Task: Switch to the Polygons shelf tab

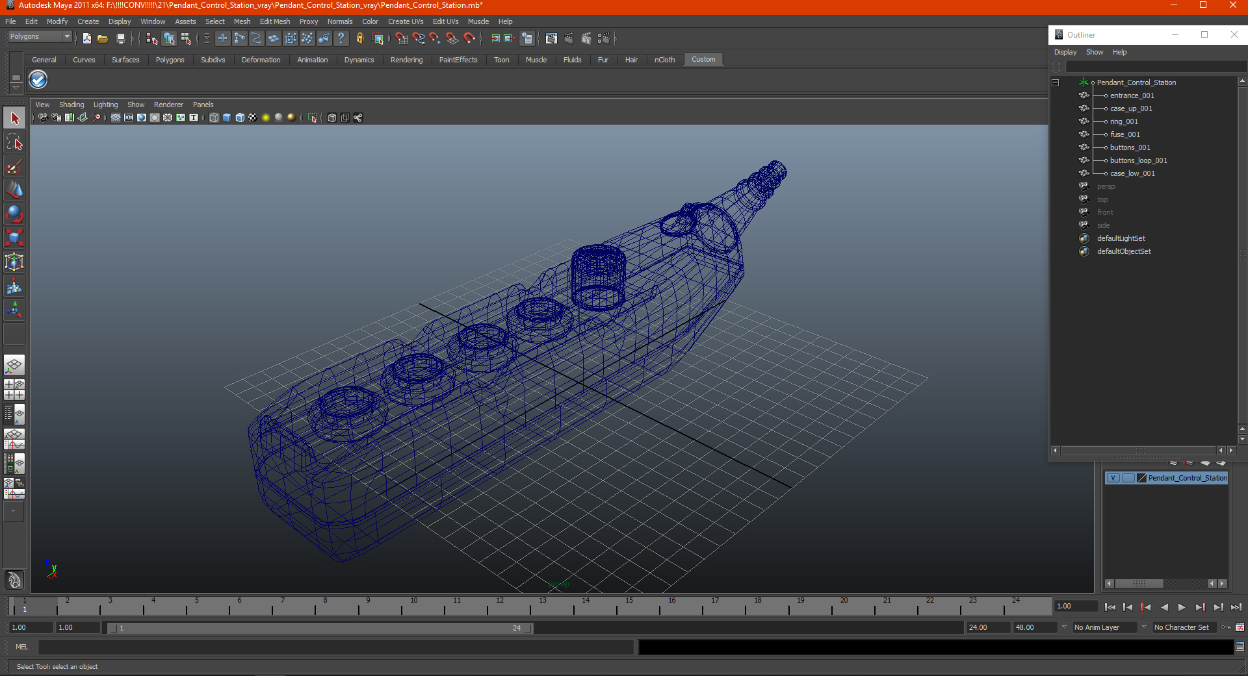Action: 170,60
